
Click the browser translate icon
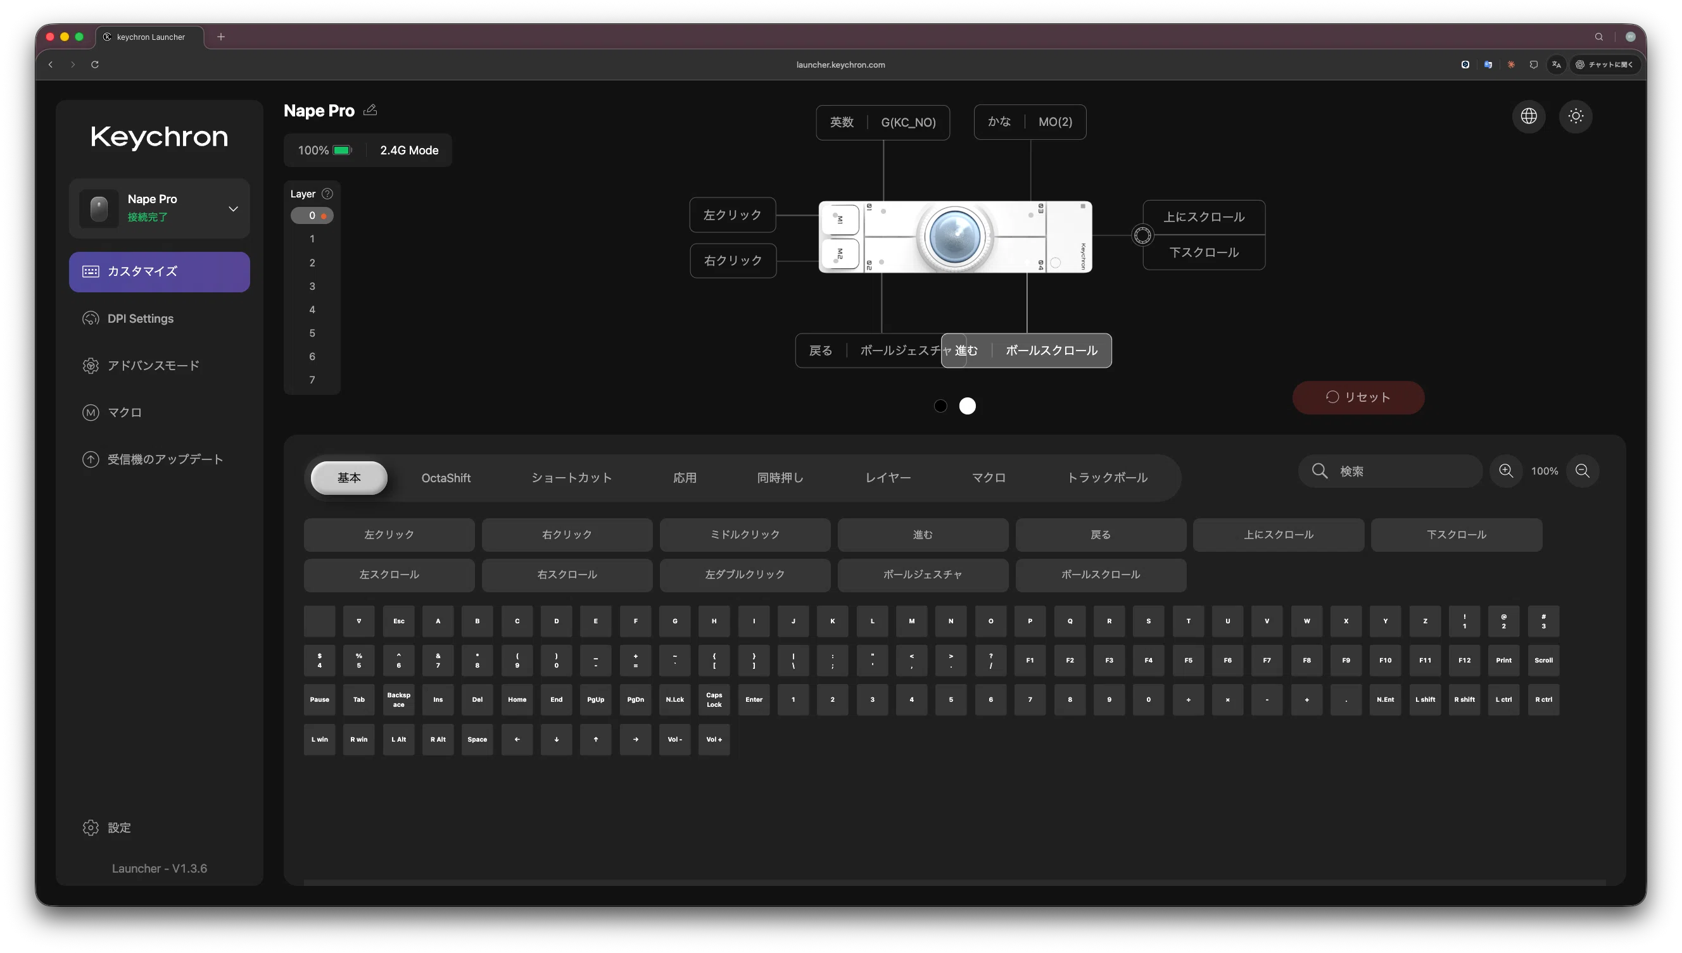coord(1556,64)
